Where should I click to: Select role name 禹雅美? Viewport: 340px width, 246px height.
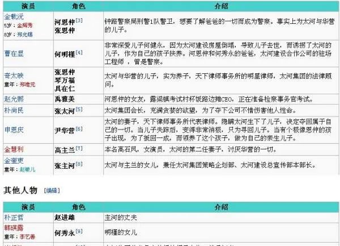pyautogui.click(x=65, y=99)
